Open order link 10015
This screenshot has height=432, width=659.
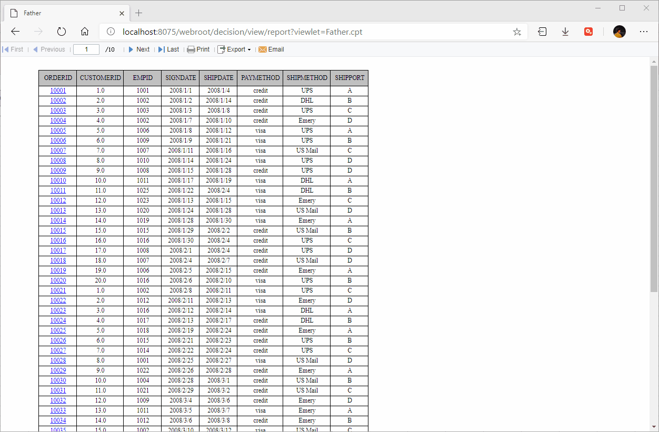[x=58, y=230]
